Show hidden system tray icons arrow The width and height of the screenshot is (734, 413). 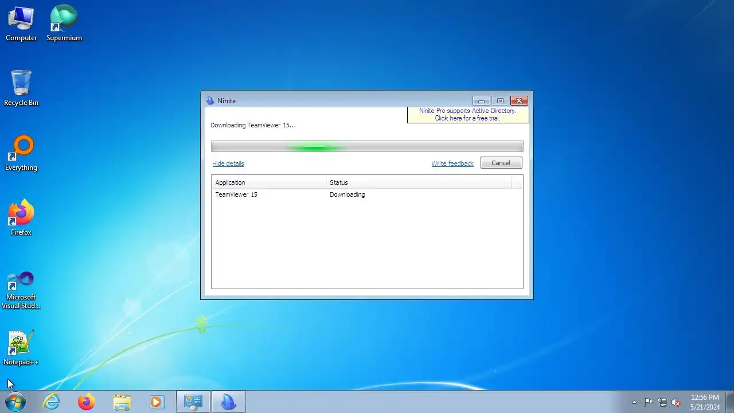click(634, 402)
